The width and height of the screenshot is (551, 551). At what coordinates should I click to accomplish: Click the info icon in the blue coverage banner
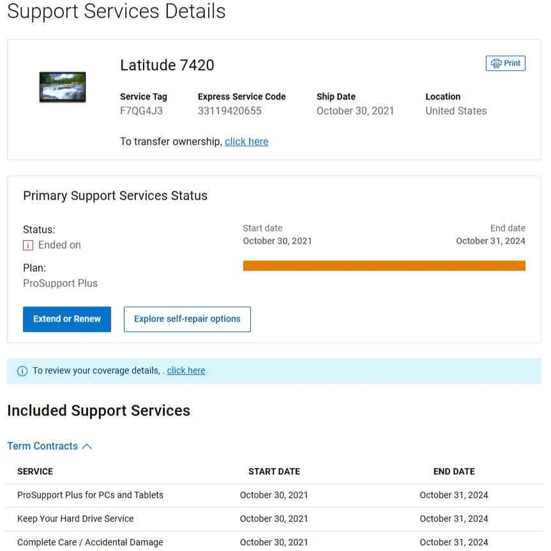coord(22,371)
